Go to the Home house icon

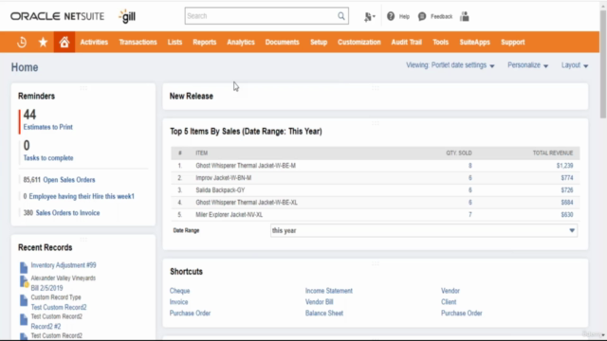(x=64, y=42)
